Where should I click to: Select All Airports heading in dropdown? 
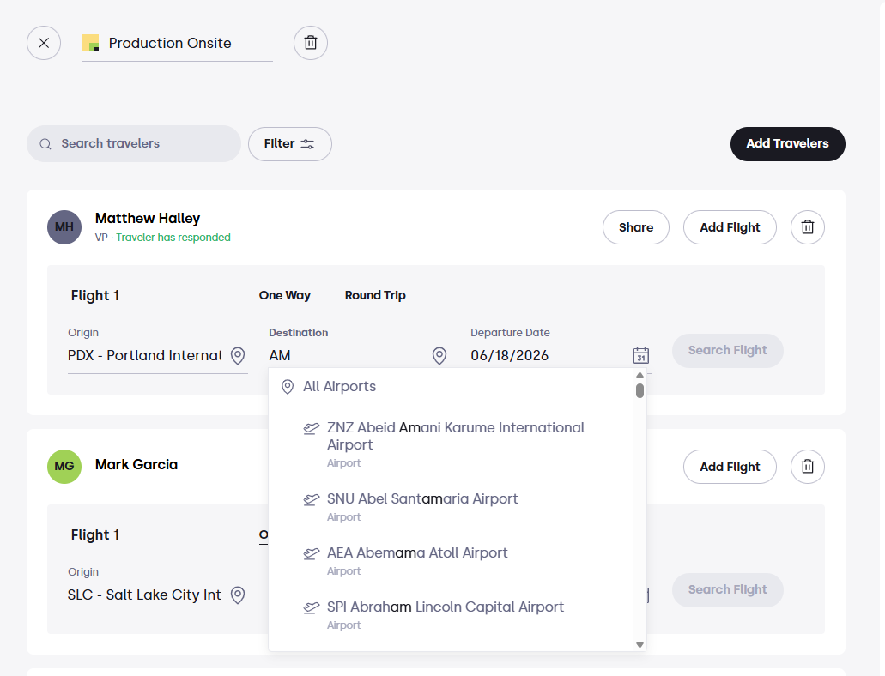click(x=339, y=387)
